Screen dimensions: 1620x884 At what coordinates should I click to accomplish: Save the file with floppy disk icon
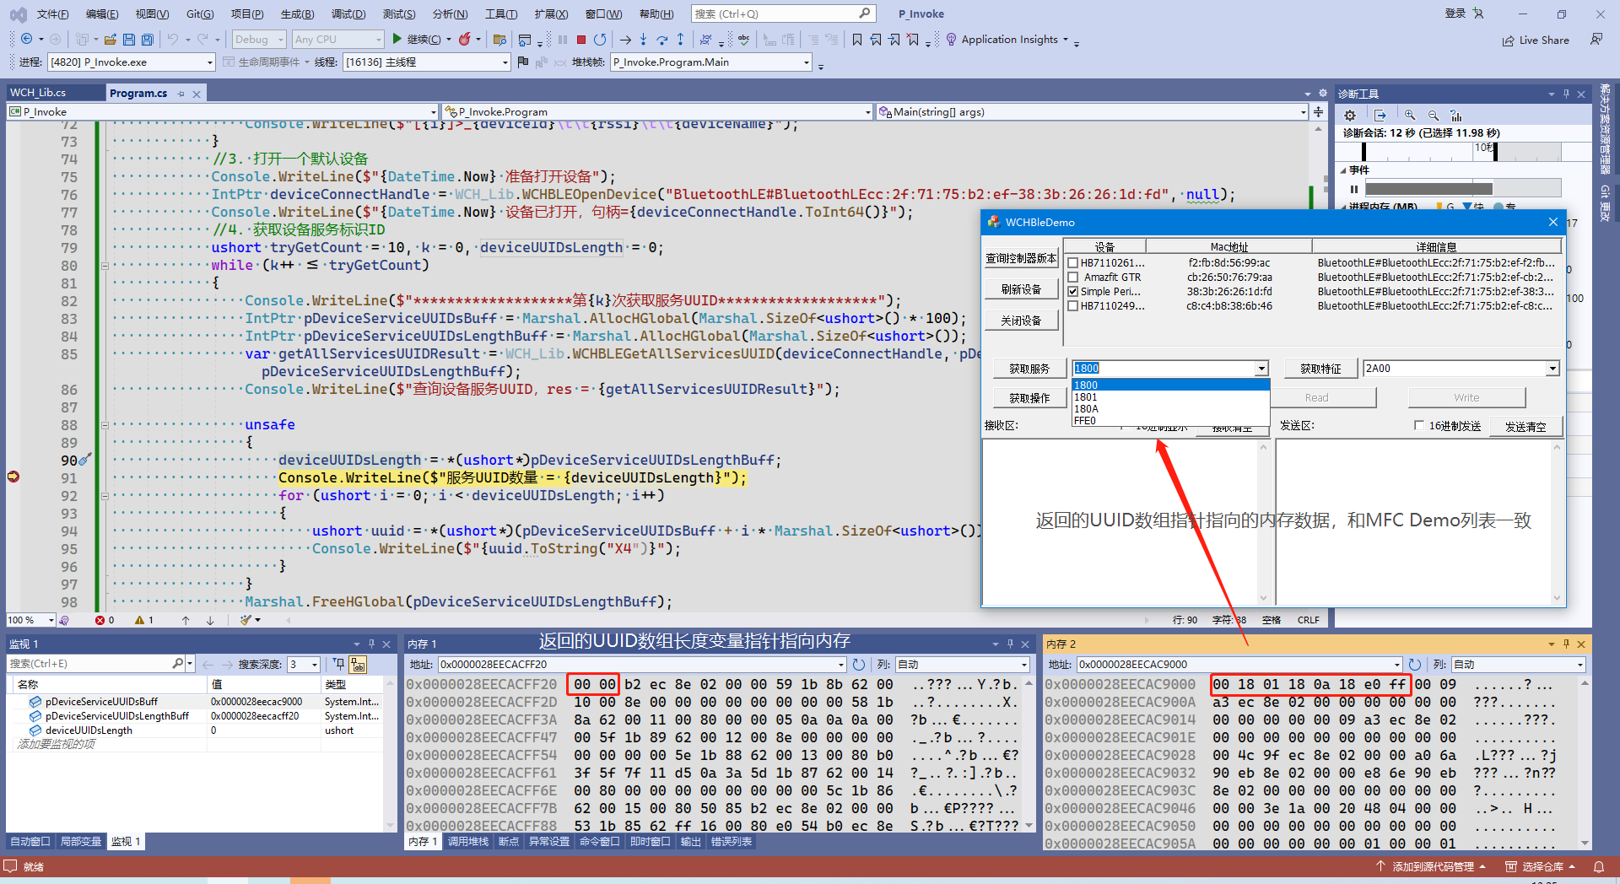tap(129, 40)
